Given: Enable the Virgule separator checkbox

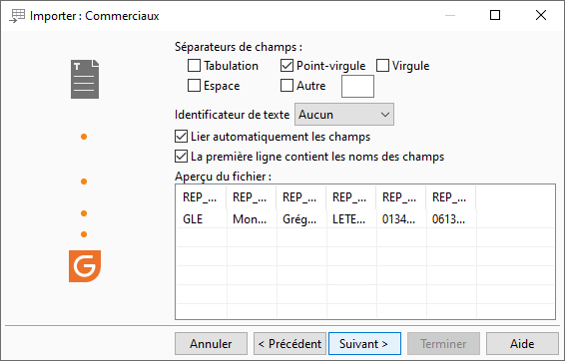Looking at the screenshot, I should click(x=382, y=66).
